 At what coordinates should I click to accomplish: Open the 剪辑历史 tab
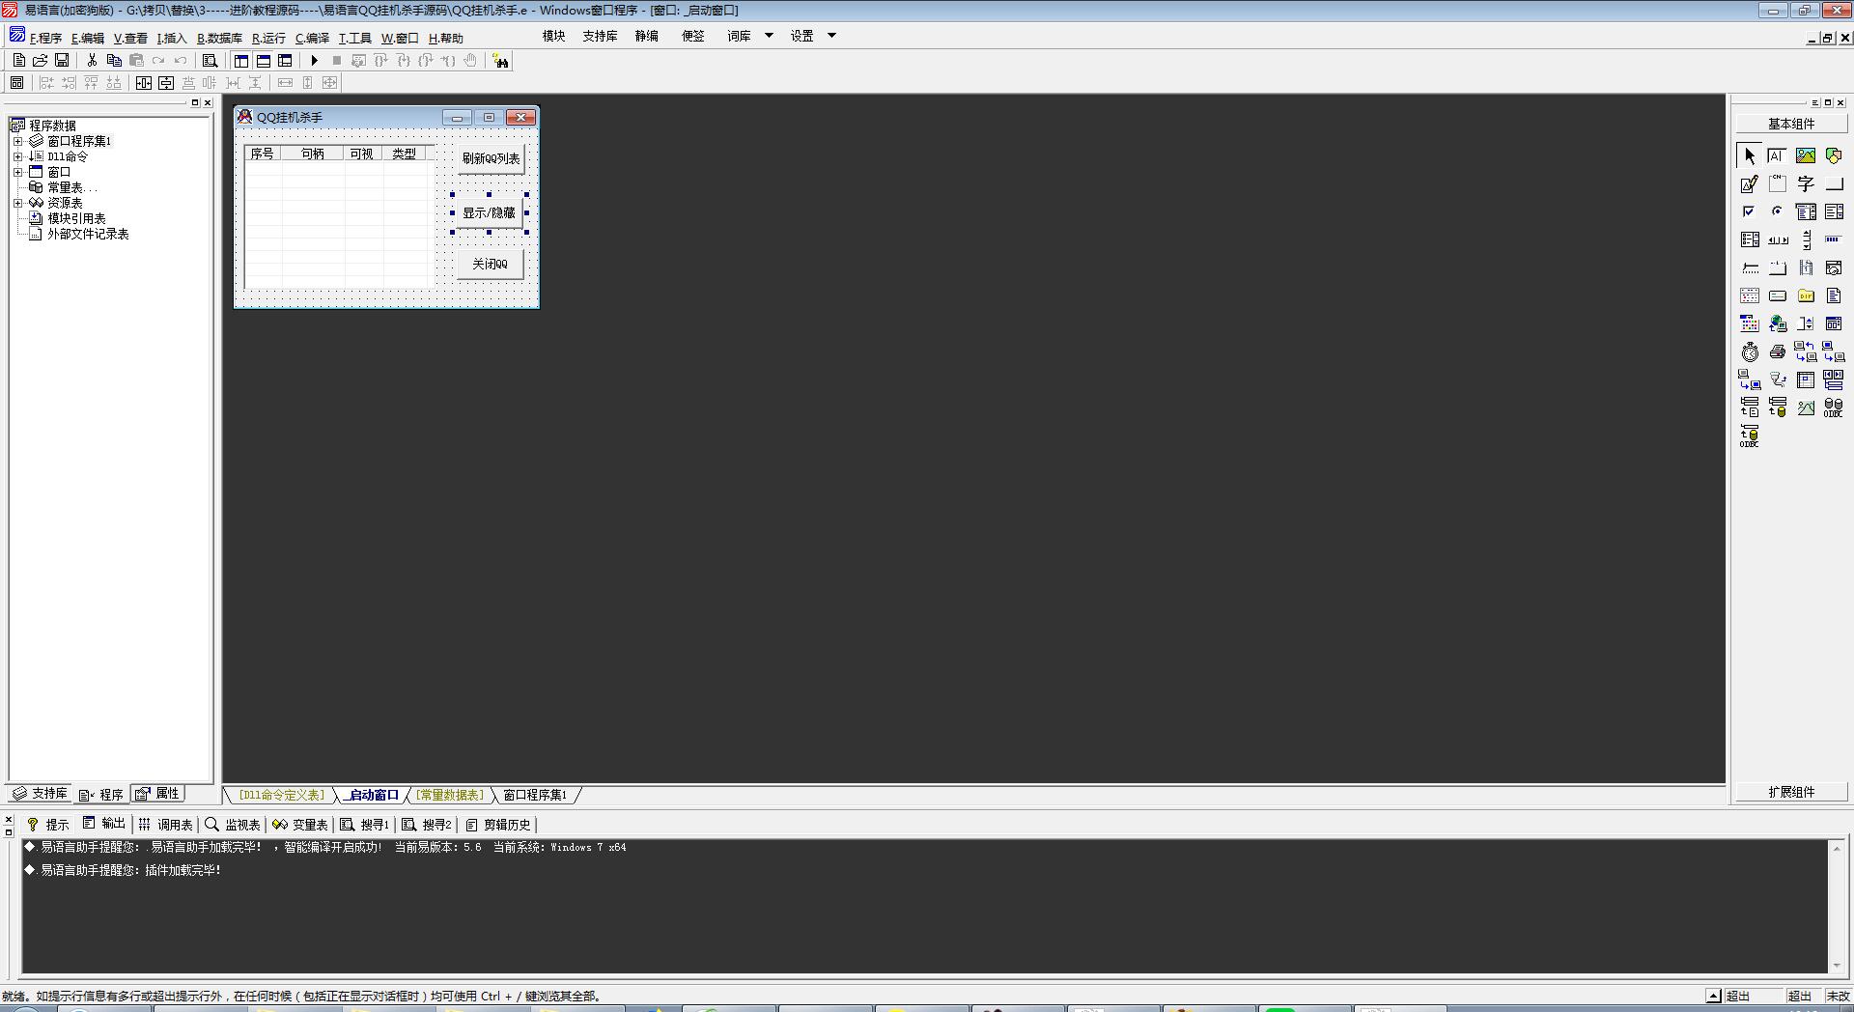click(x=498, y=825)
